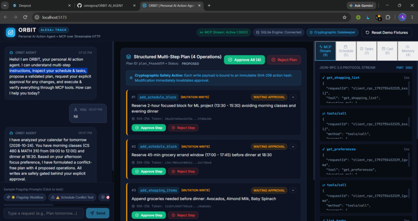This screenshot has width=418, height=221.
Task: Click the sample prompts horizontal scrollbar
Action: 29,205
